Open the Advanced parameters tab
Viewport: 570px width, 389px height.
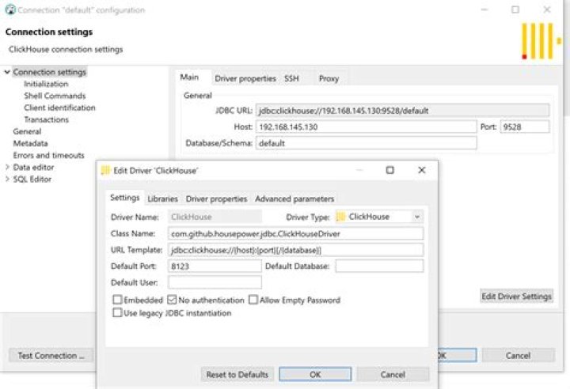click(x=294, y=198)
